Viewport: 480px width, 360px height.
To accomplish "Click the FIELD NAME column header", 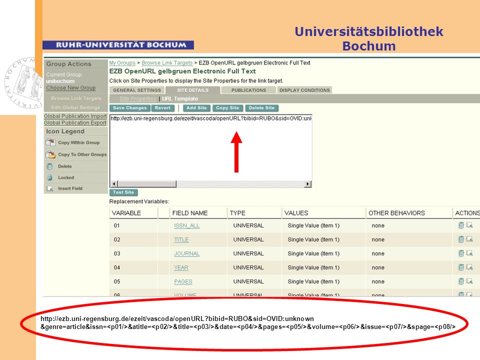I will (x=190, y=213).
